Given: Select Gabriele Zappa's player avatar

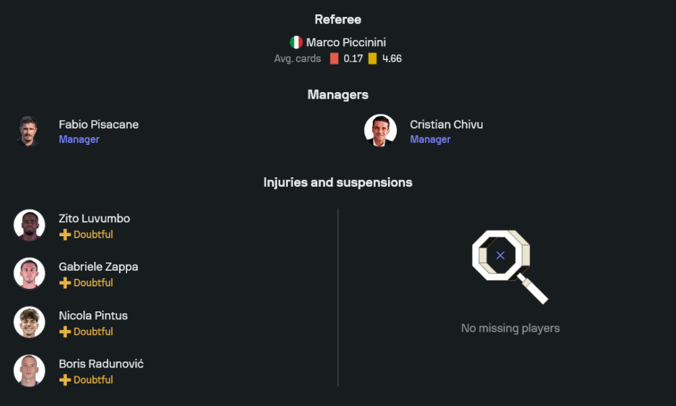Looking at the screenshot, I should coord(29,273).
